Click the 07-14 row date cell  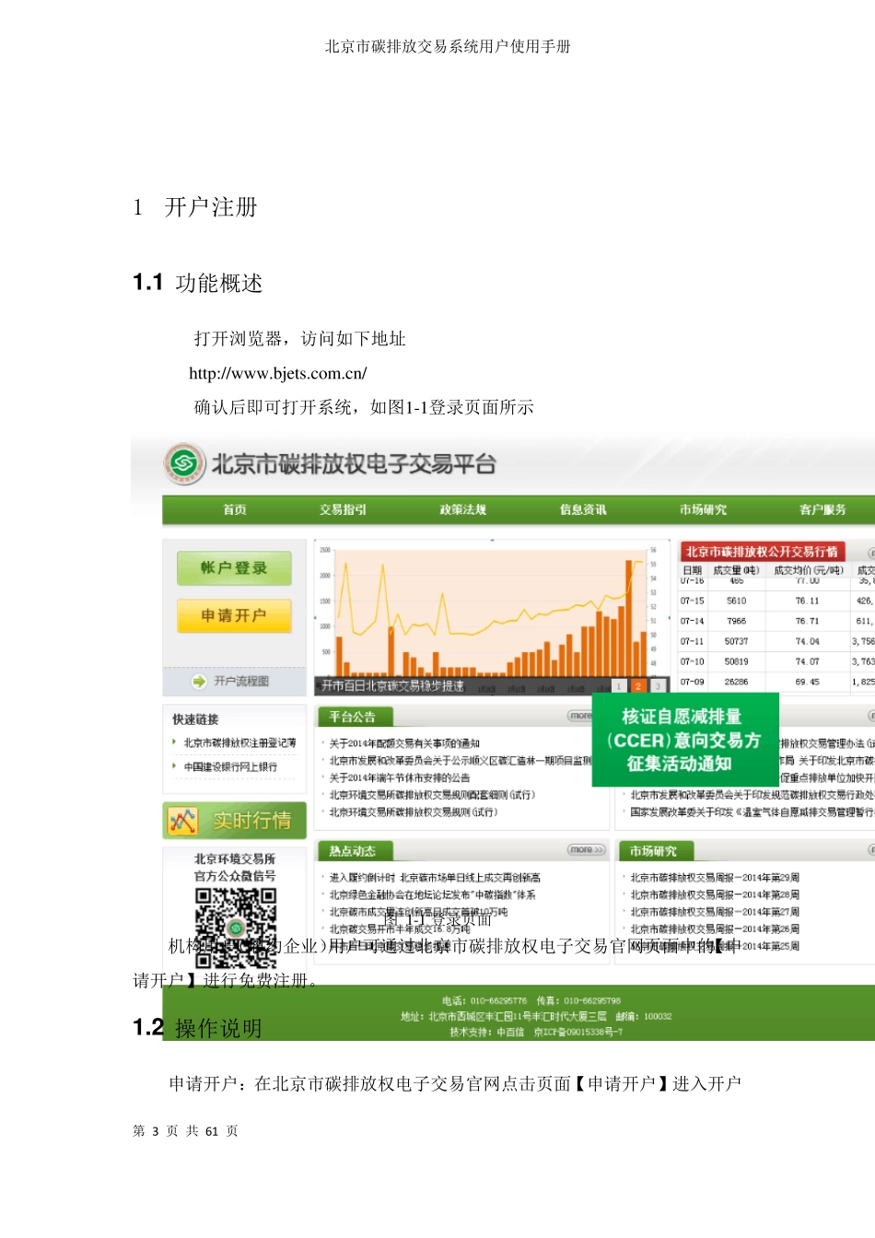[x=693, y=621]
